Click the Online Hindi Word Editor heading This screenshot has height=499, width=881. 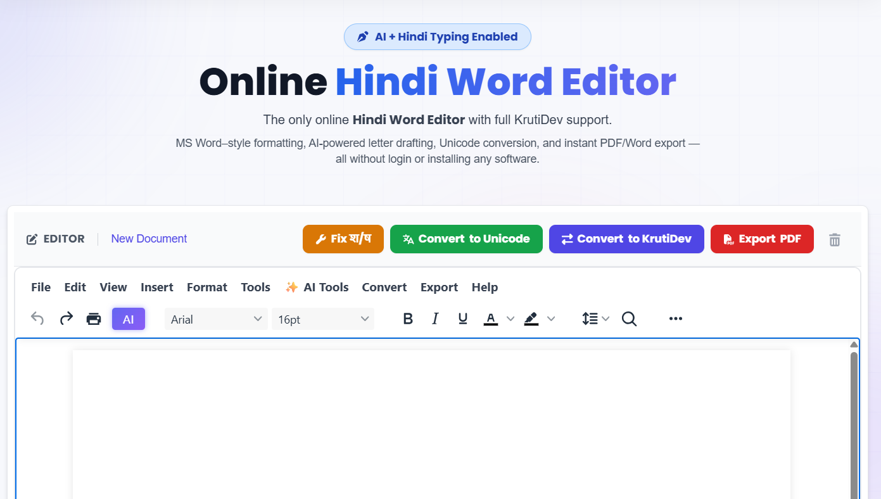point(438,82)
